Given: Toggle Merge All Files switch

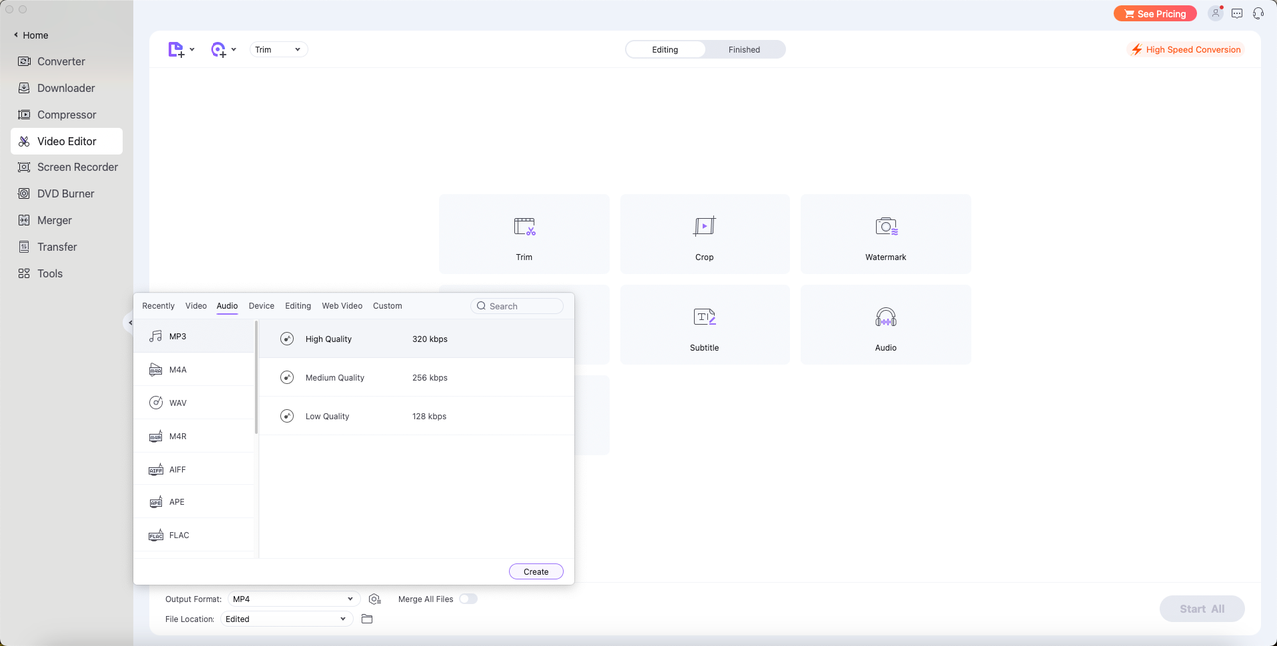Looking at the screenshot, I should tap(468, 599).
